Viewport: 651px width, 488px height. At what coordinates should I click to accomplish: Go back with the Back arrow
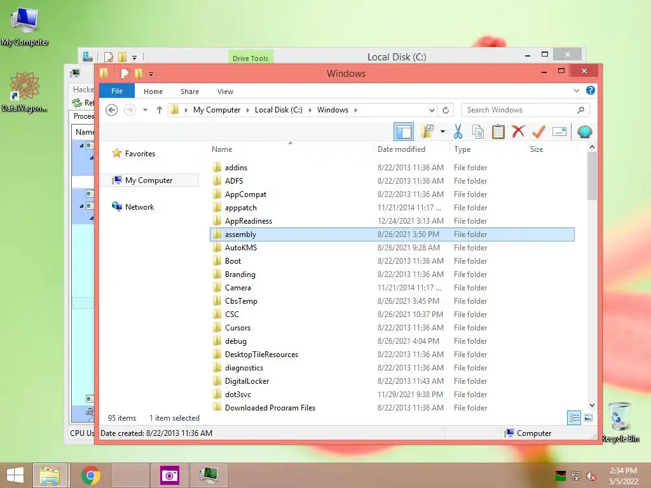pos(111,110)
